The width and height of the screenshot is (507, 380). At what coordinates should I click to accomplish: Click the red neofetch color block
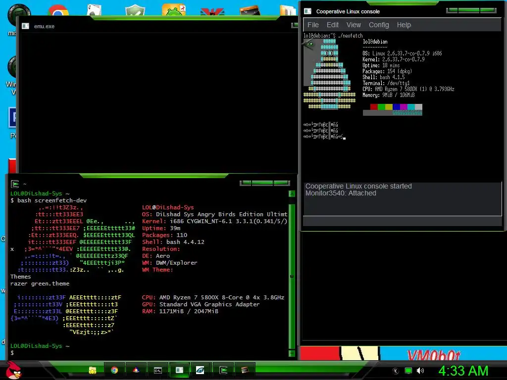(x=374, y=107)
